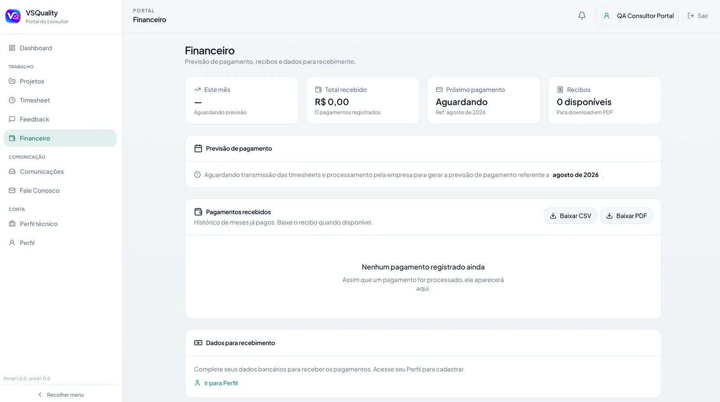Navigate to Perfil técnico

[60, 224]
